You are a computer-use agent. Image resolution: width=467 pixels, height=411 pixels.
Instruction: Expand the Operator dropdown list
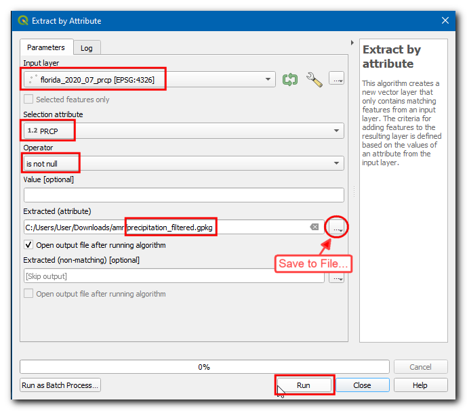pos(337,163)
